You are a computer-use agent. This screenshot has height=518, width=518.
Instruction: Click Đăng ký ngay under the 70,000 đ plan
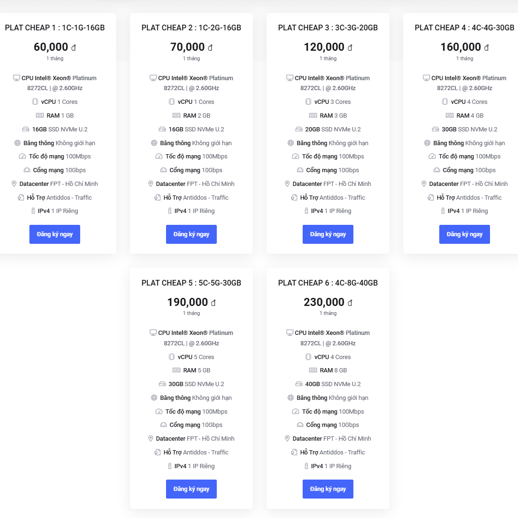(191, 234)
